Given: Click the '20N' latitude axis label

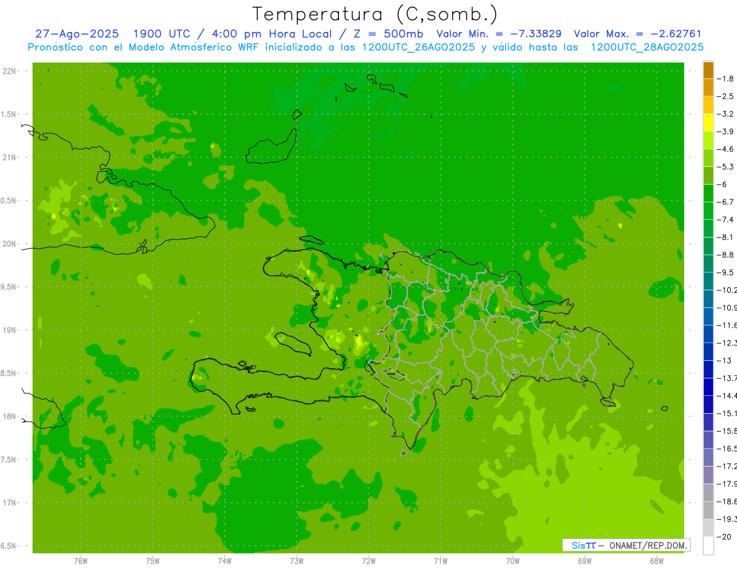Looking at the screenshot, I should 9,244.
